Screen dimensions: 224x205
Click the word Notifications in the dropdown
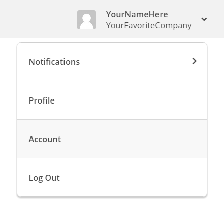(x=54, y=62)
